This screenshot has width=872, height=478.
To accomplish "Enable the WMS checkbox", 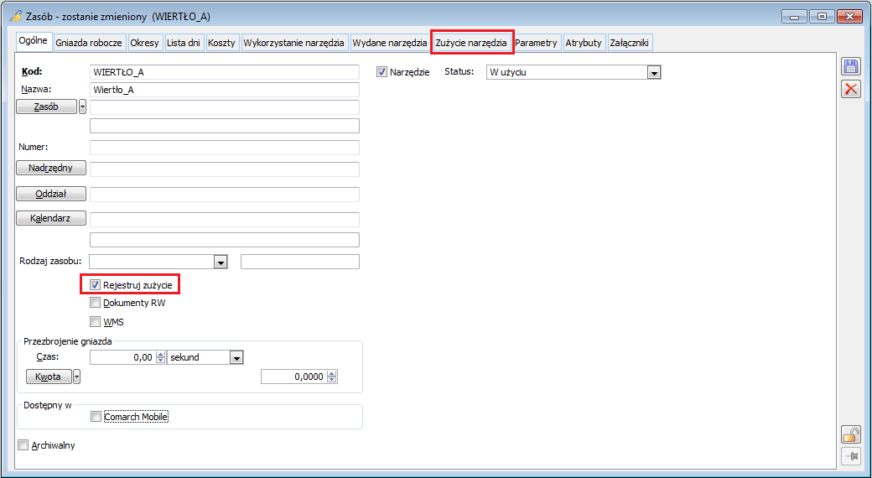I will (95, 322).
